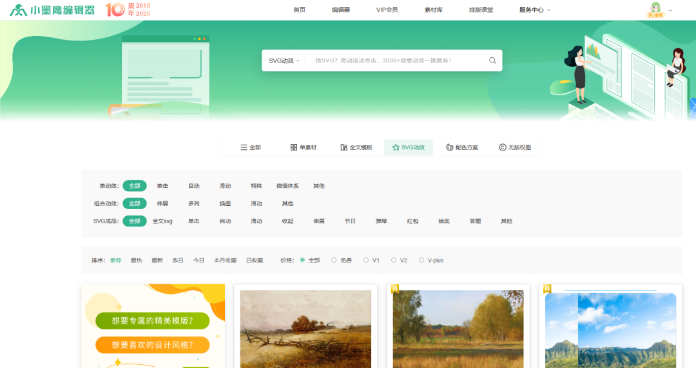
Task: Switch to the 全文模板 tab
Action: [356, 147]
